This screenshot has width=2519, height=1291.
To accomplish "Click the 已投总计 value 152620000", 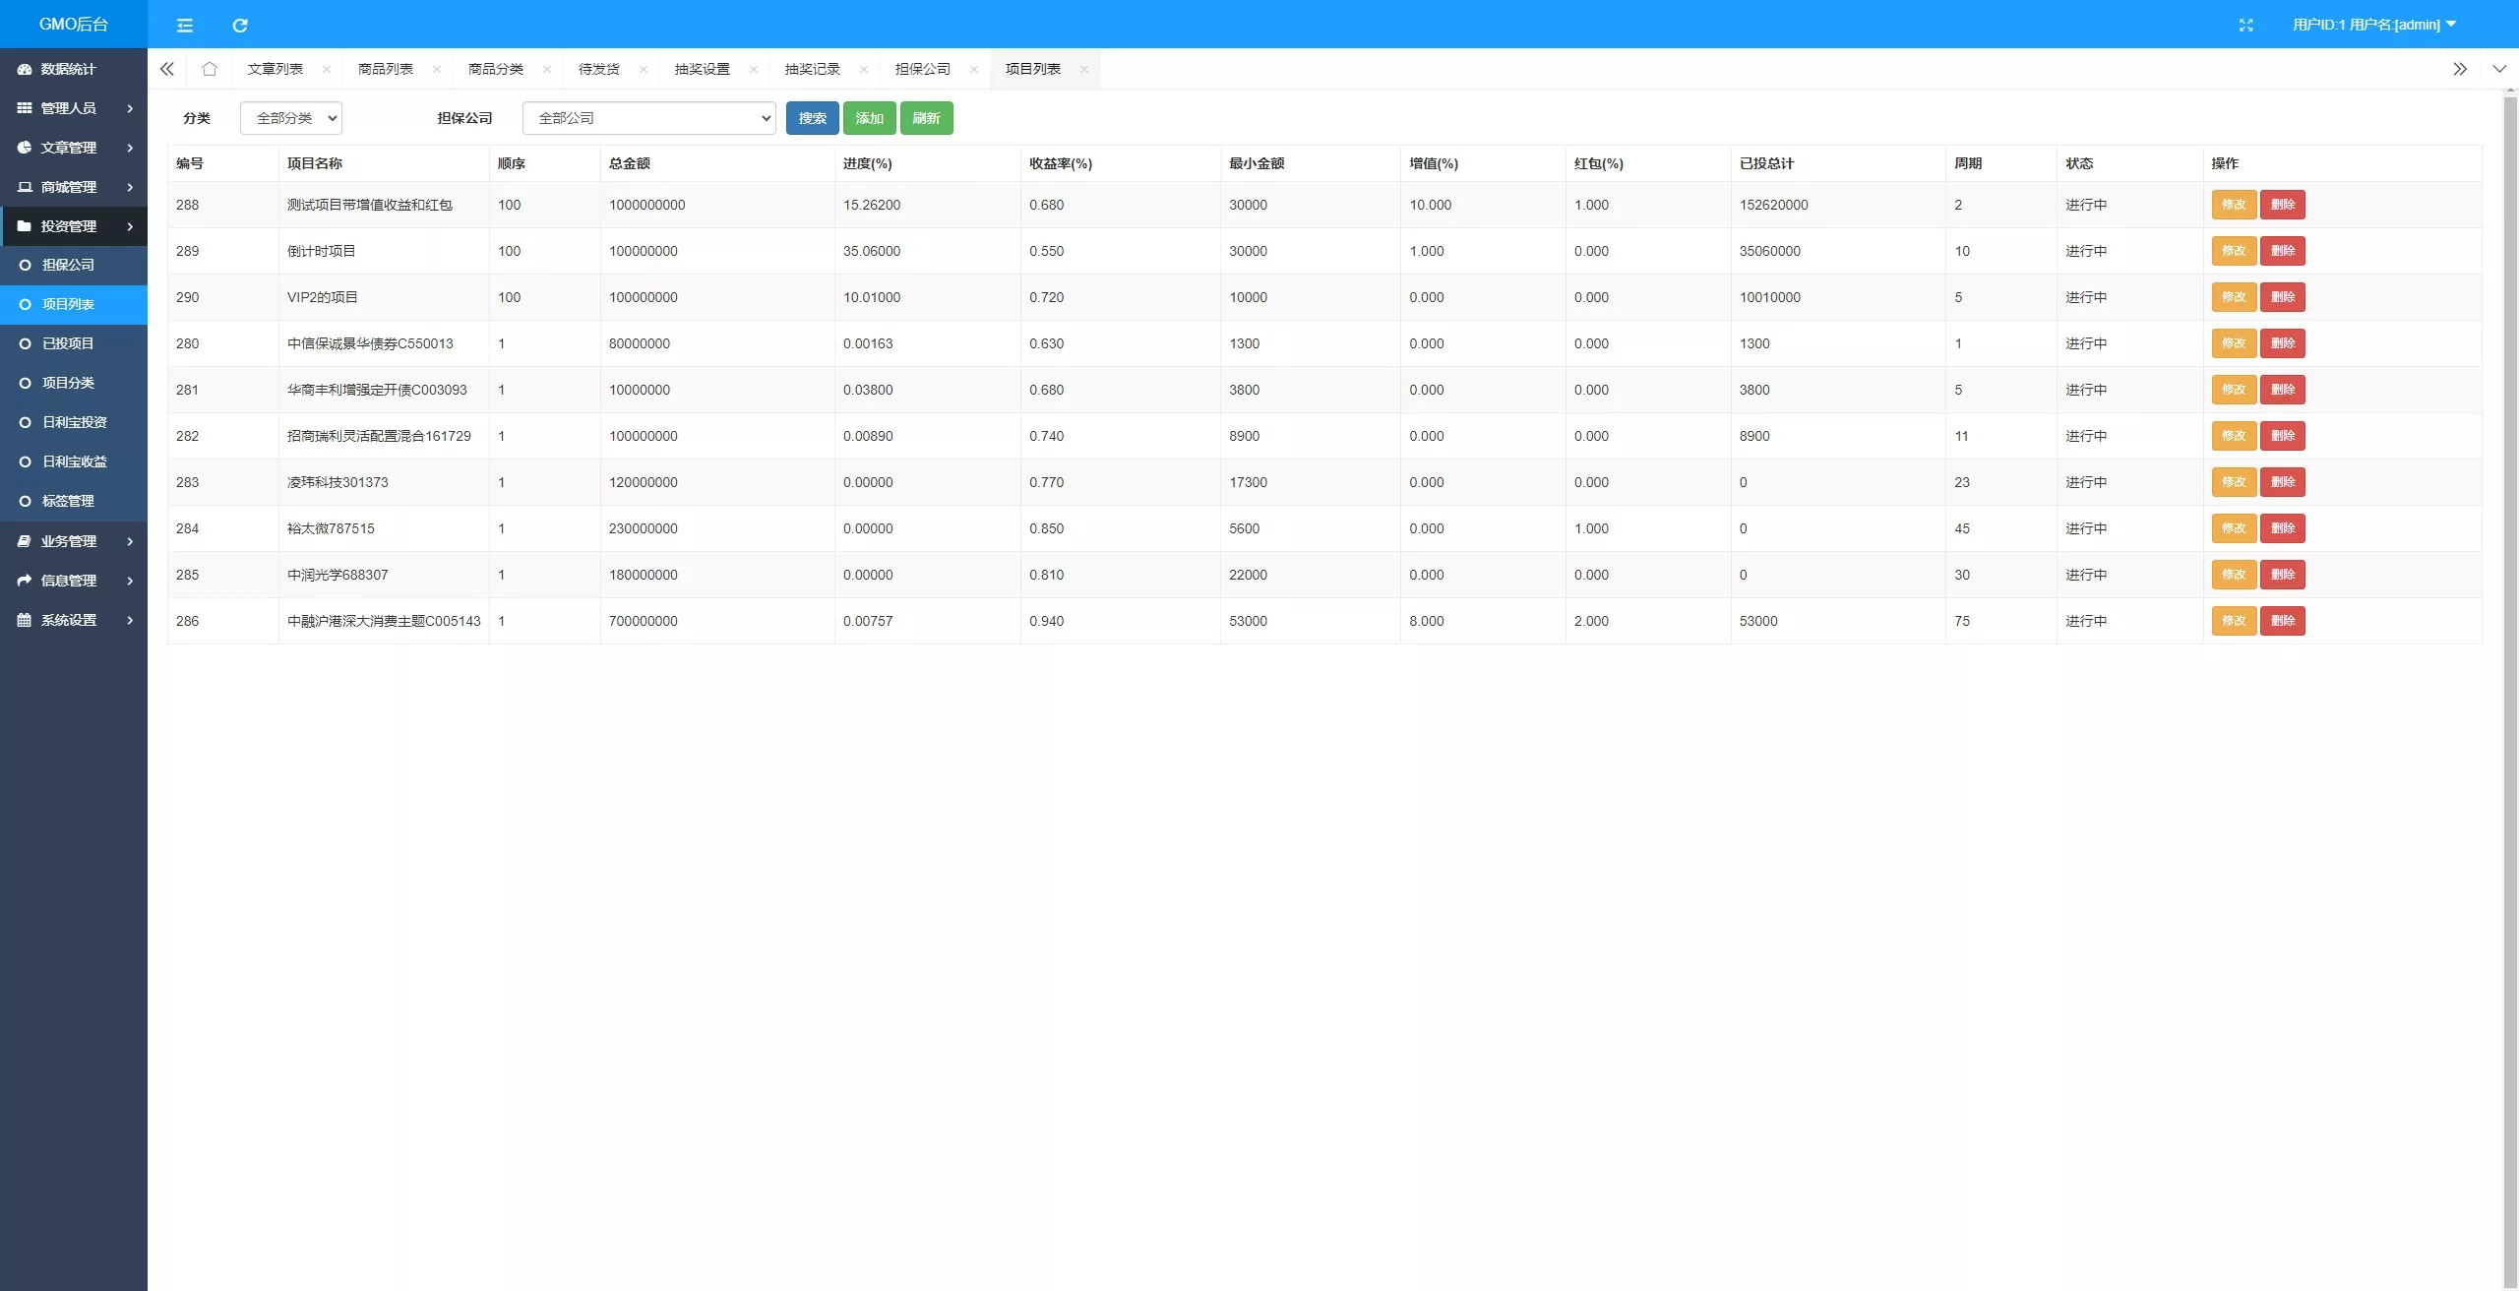I will click(x=1773, y=205).
